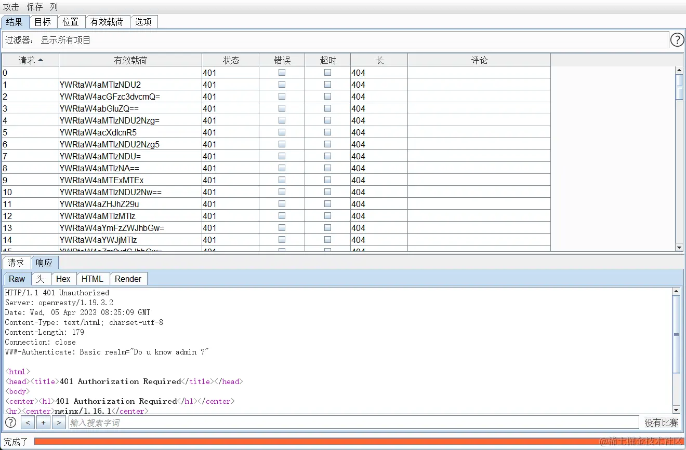This screenshot has height=450, width=686.
Task: Open the 列 menu
Action: pos(54,7)
